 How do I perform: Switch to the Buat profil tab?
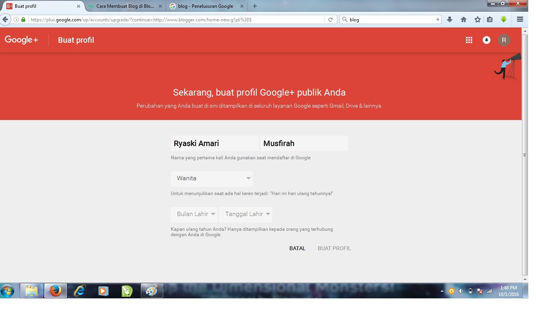click(x=44, y=6)
